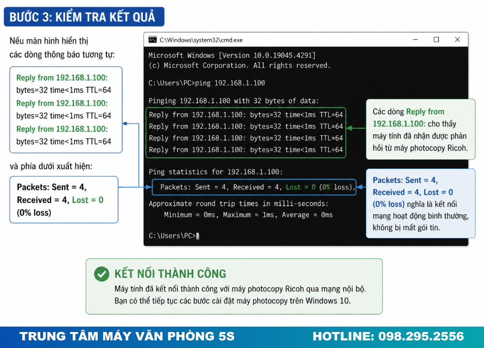Screen dimensions: 484x348
Task: Click the 'HOTLINE: 098.295.2556' text
Action: (x=388, y=336)
